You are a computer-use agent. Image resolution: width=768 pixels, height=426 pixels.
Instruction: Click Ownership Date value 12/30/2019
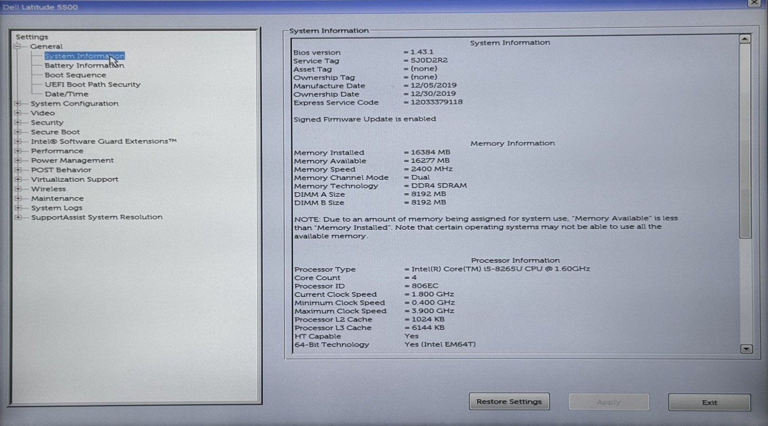pyautogui.click(x=433, y=94)
